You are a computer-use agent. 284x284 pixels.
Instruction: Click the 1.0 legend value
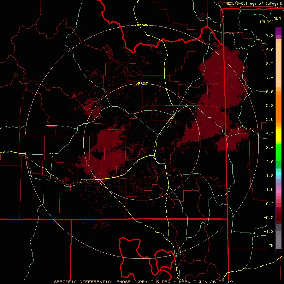pyautogui.click(x=270, y=190)
